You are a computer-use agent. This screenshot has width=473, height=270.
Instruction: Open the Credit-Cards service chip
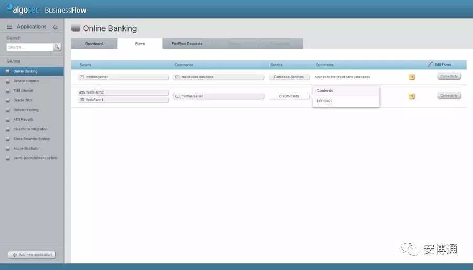(289, 96)
